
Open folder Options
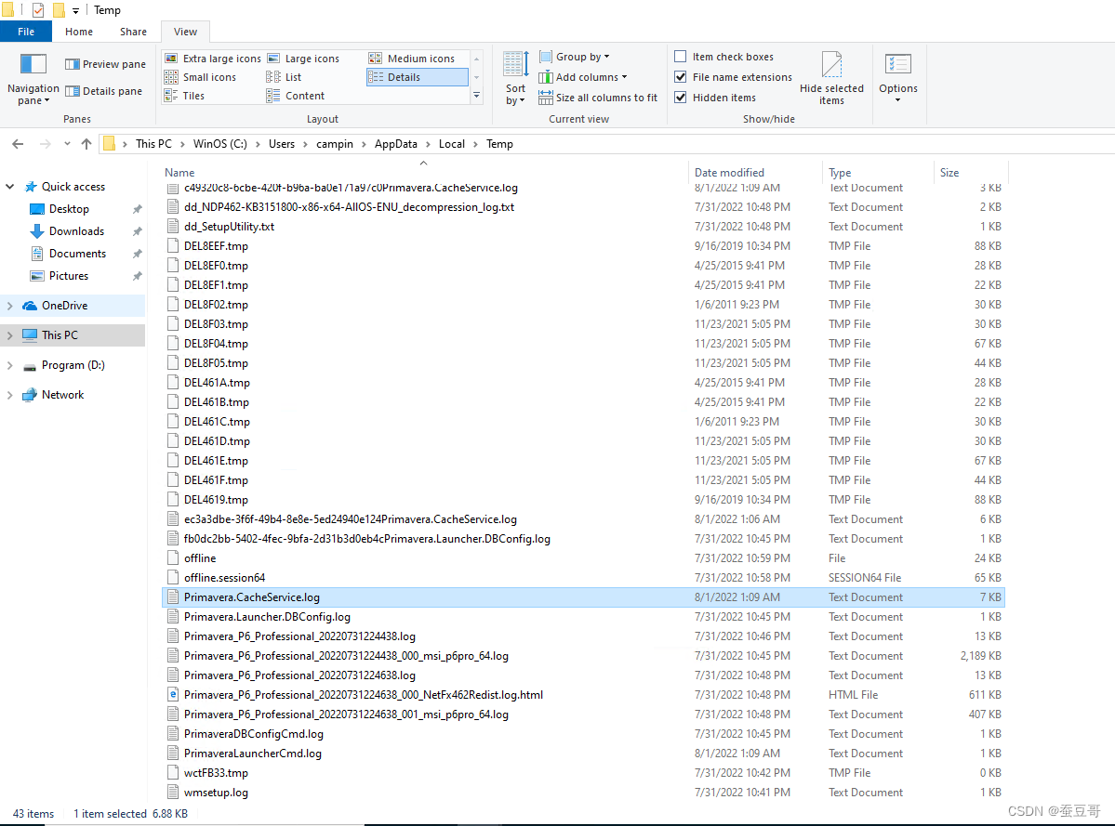898,79
